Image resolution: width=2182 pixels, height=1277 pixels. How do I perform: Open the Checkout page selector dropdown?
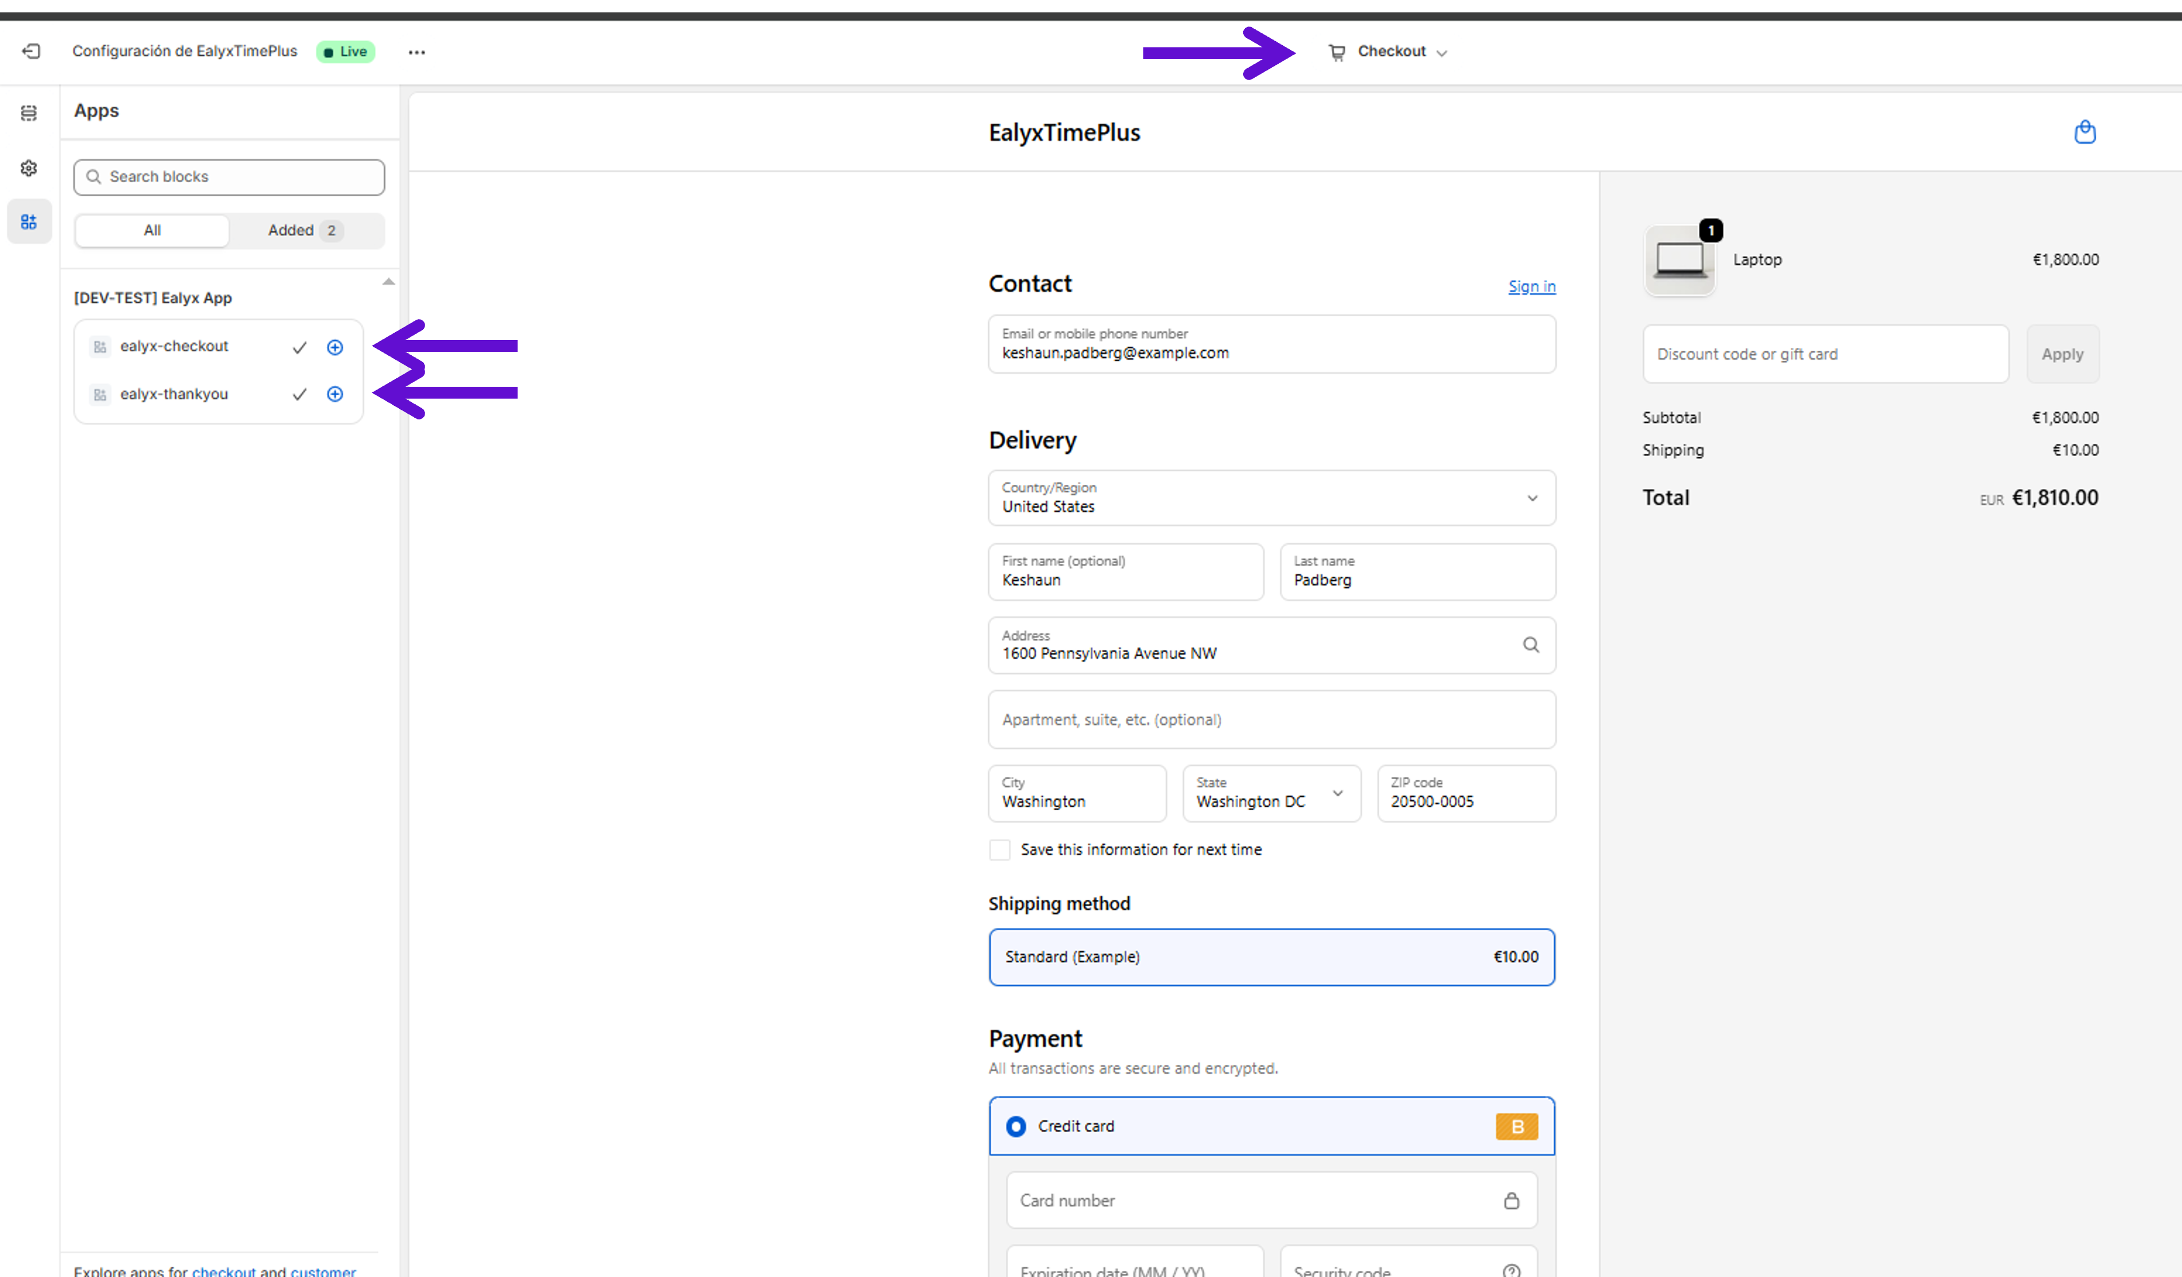click(1389, 52)
